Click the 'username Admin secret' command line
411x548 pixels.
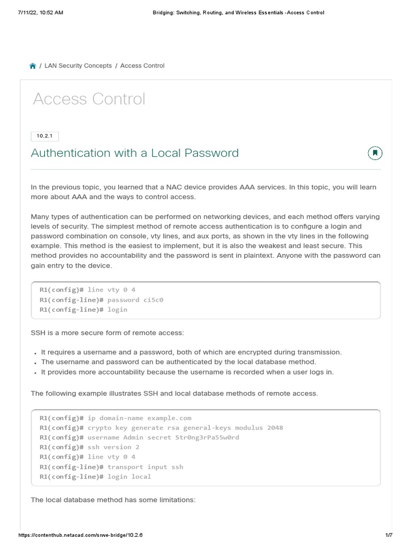click(x=139, y=437)
